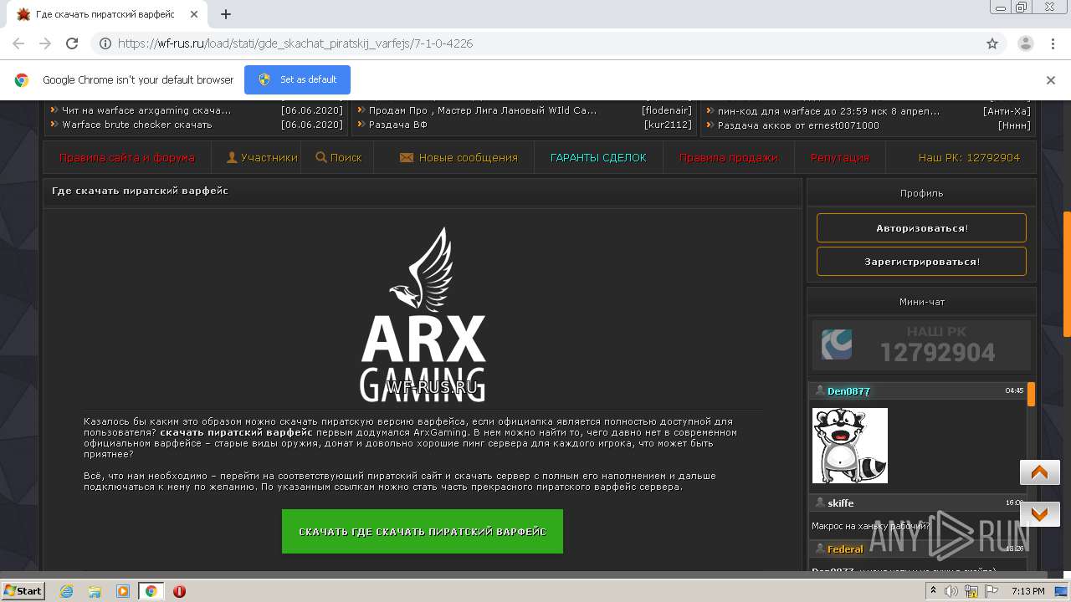Viewport: 1071px width, 602px height.
Task: Open Правила сайта и форума menu item
Action: 127,157
